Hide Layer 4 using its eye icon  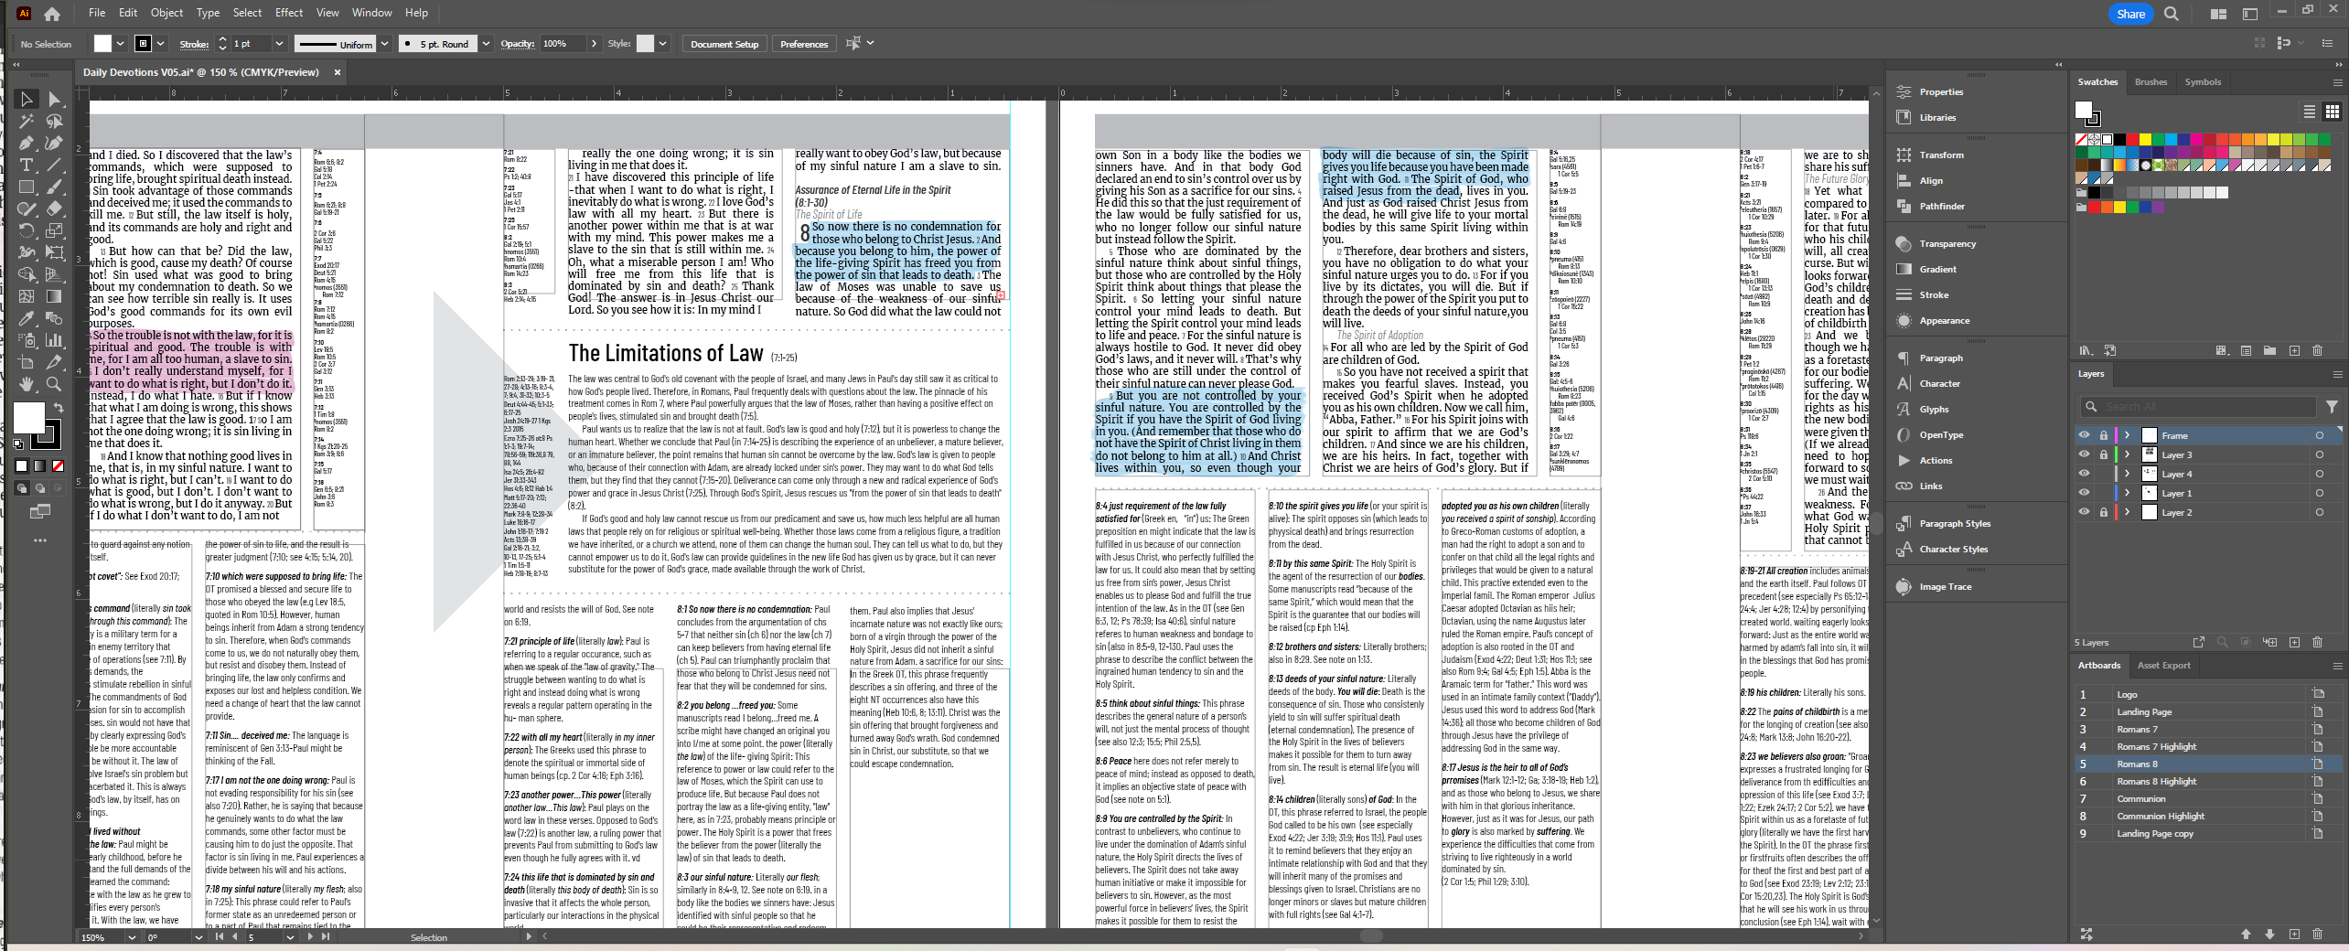(x=2084, y=474)
